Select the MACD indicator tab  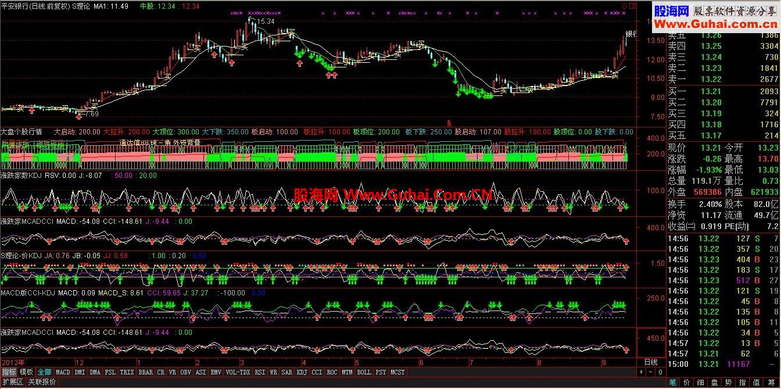[63, 372]
